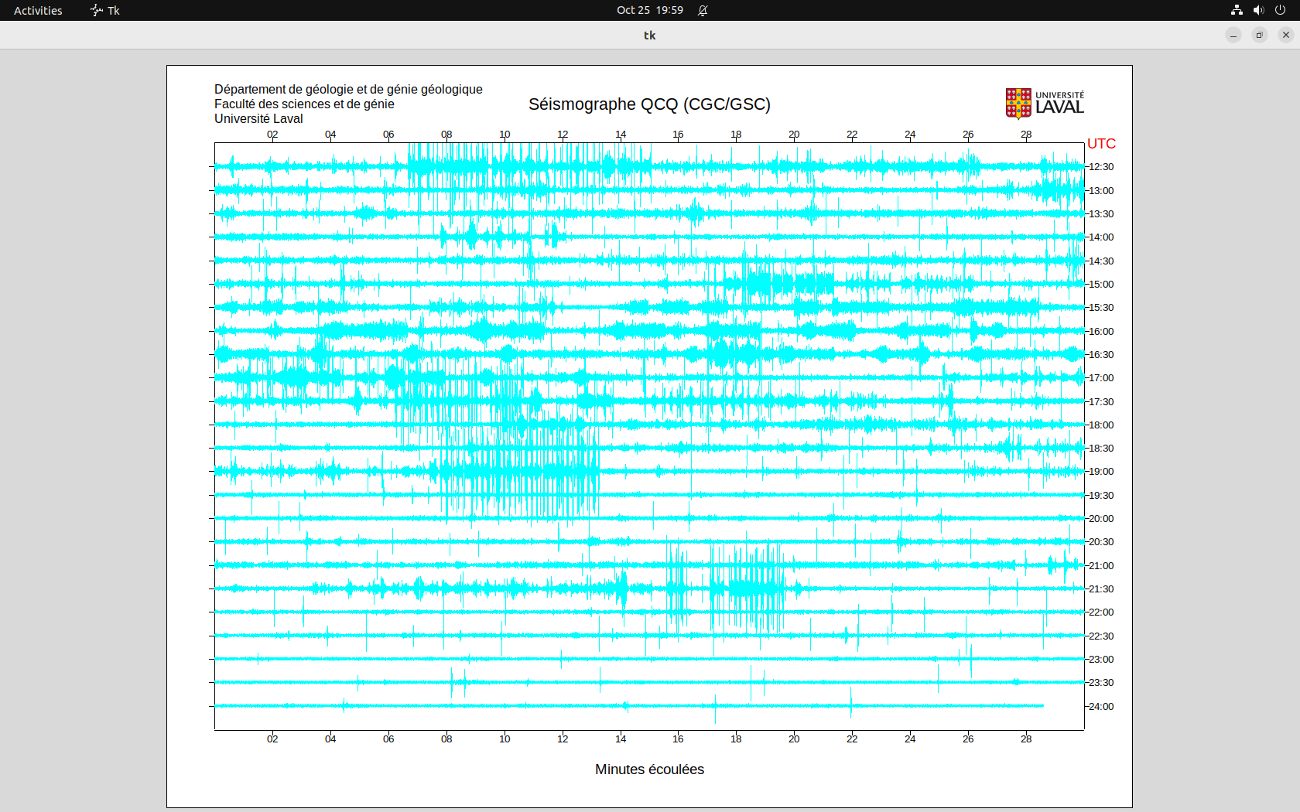The image size is (1300, 812).
Task: Click the 18:30 time label
Action: (x=1101, y=449)
